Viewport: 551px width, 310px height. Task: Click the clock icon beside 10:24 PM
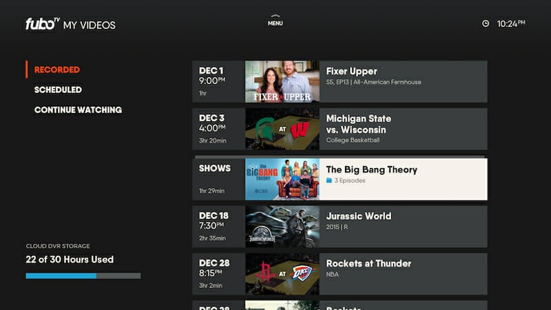(486, 23)
